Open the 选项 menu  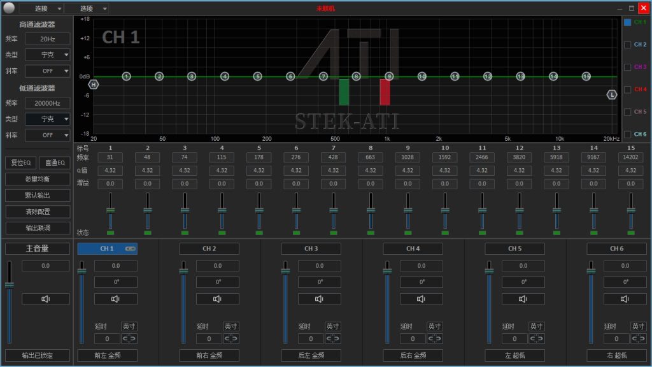pos(87,8)
